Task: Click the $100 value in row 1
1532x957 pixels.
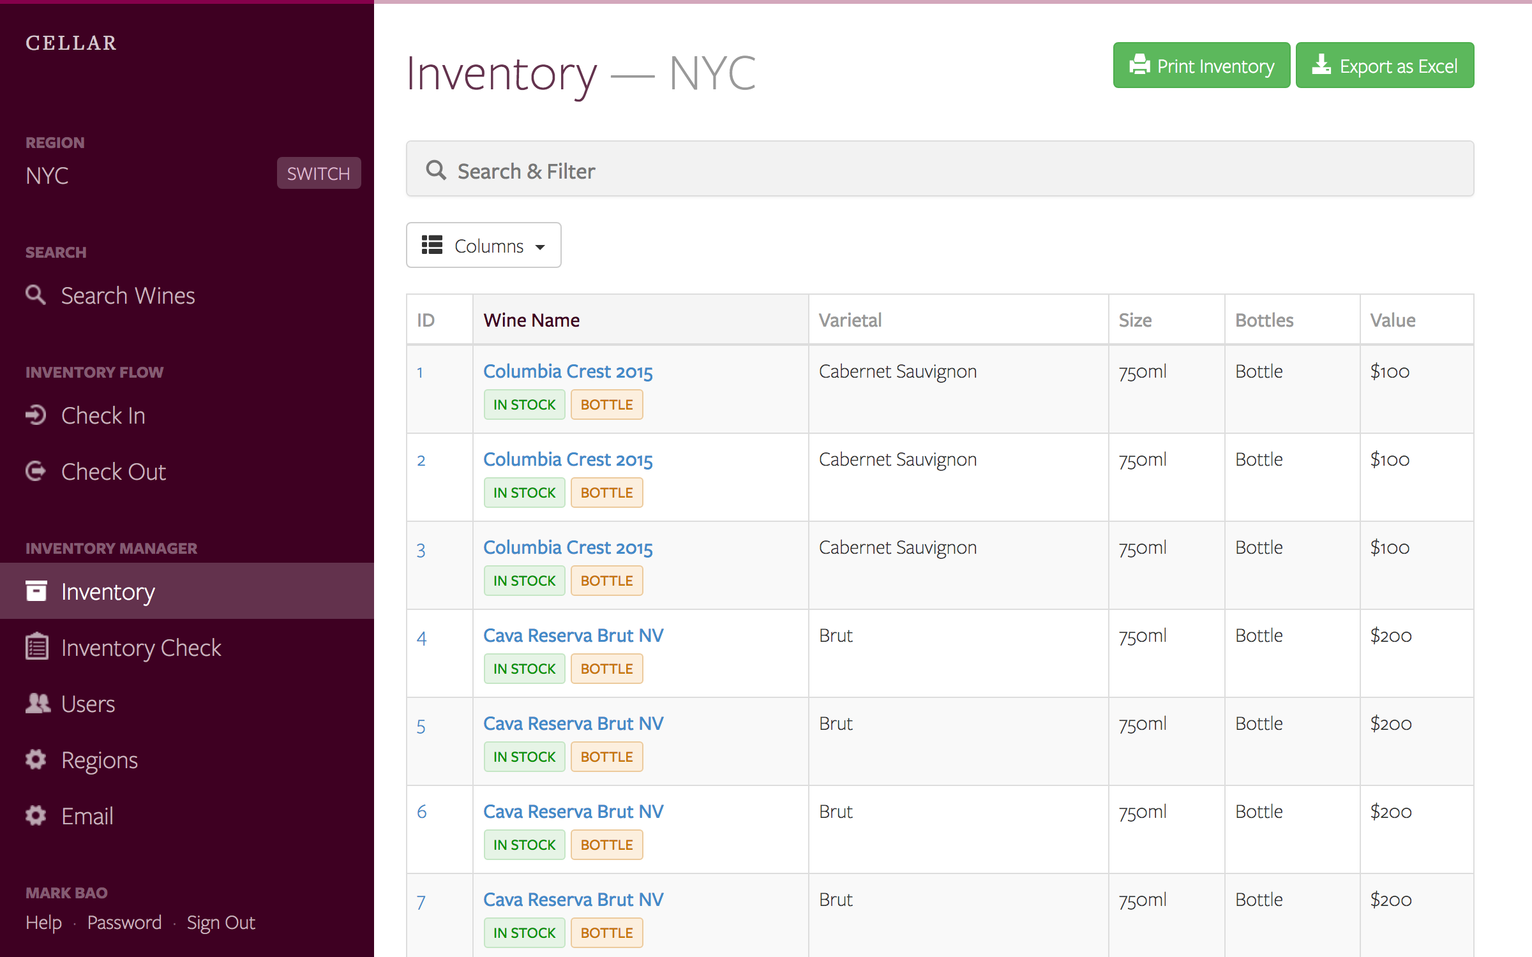Action: (x=1390, y=371)
